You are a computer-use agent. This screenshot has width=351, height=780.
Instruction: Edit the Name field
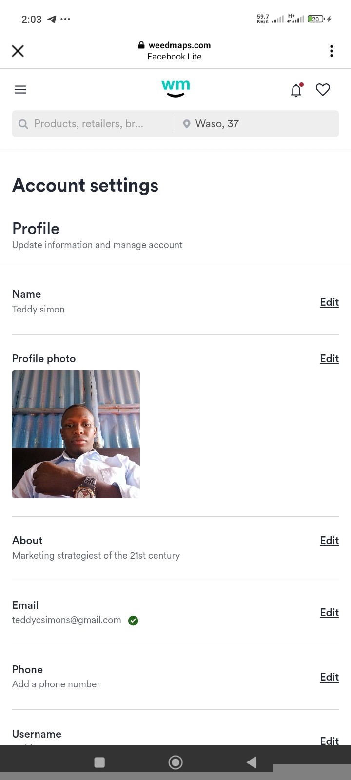tap(329, 302)
